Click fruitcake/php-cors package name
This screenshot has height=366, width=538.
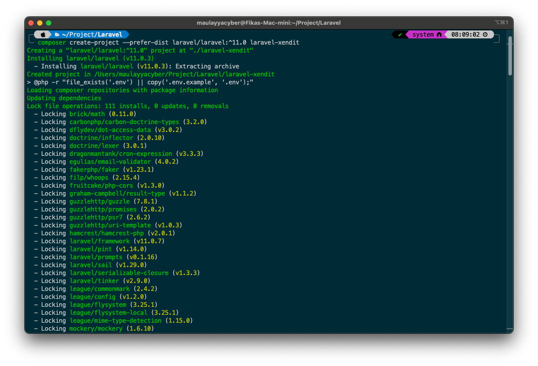coord(101,185)
